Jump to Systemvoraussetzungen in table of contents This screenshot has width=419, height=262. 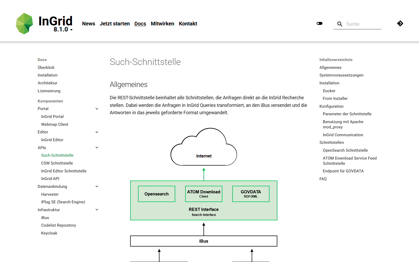pos(341,75)
